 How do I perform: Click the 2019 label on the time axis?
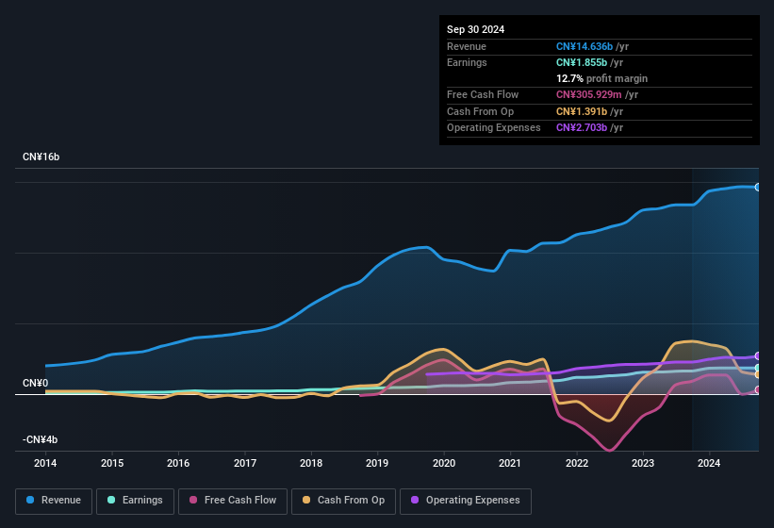click(x=377, y=463)
